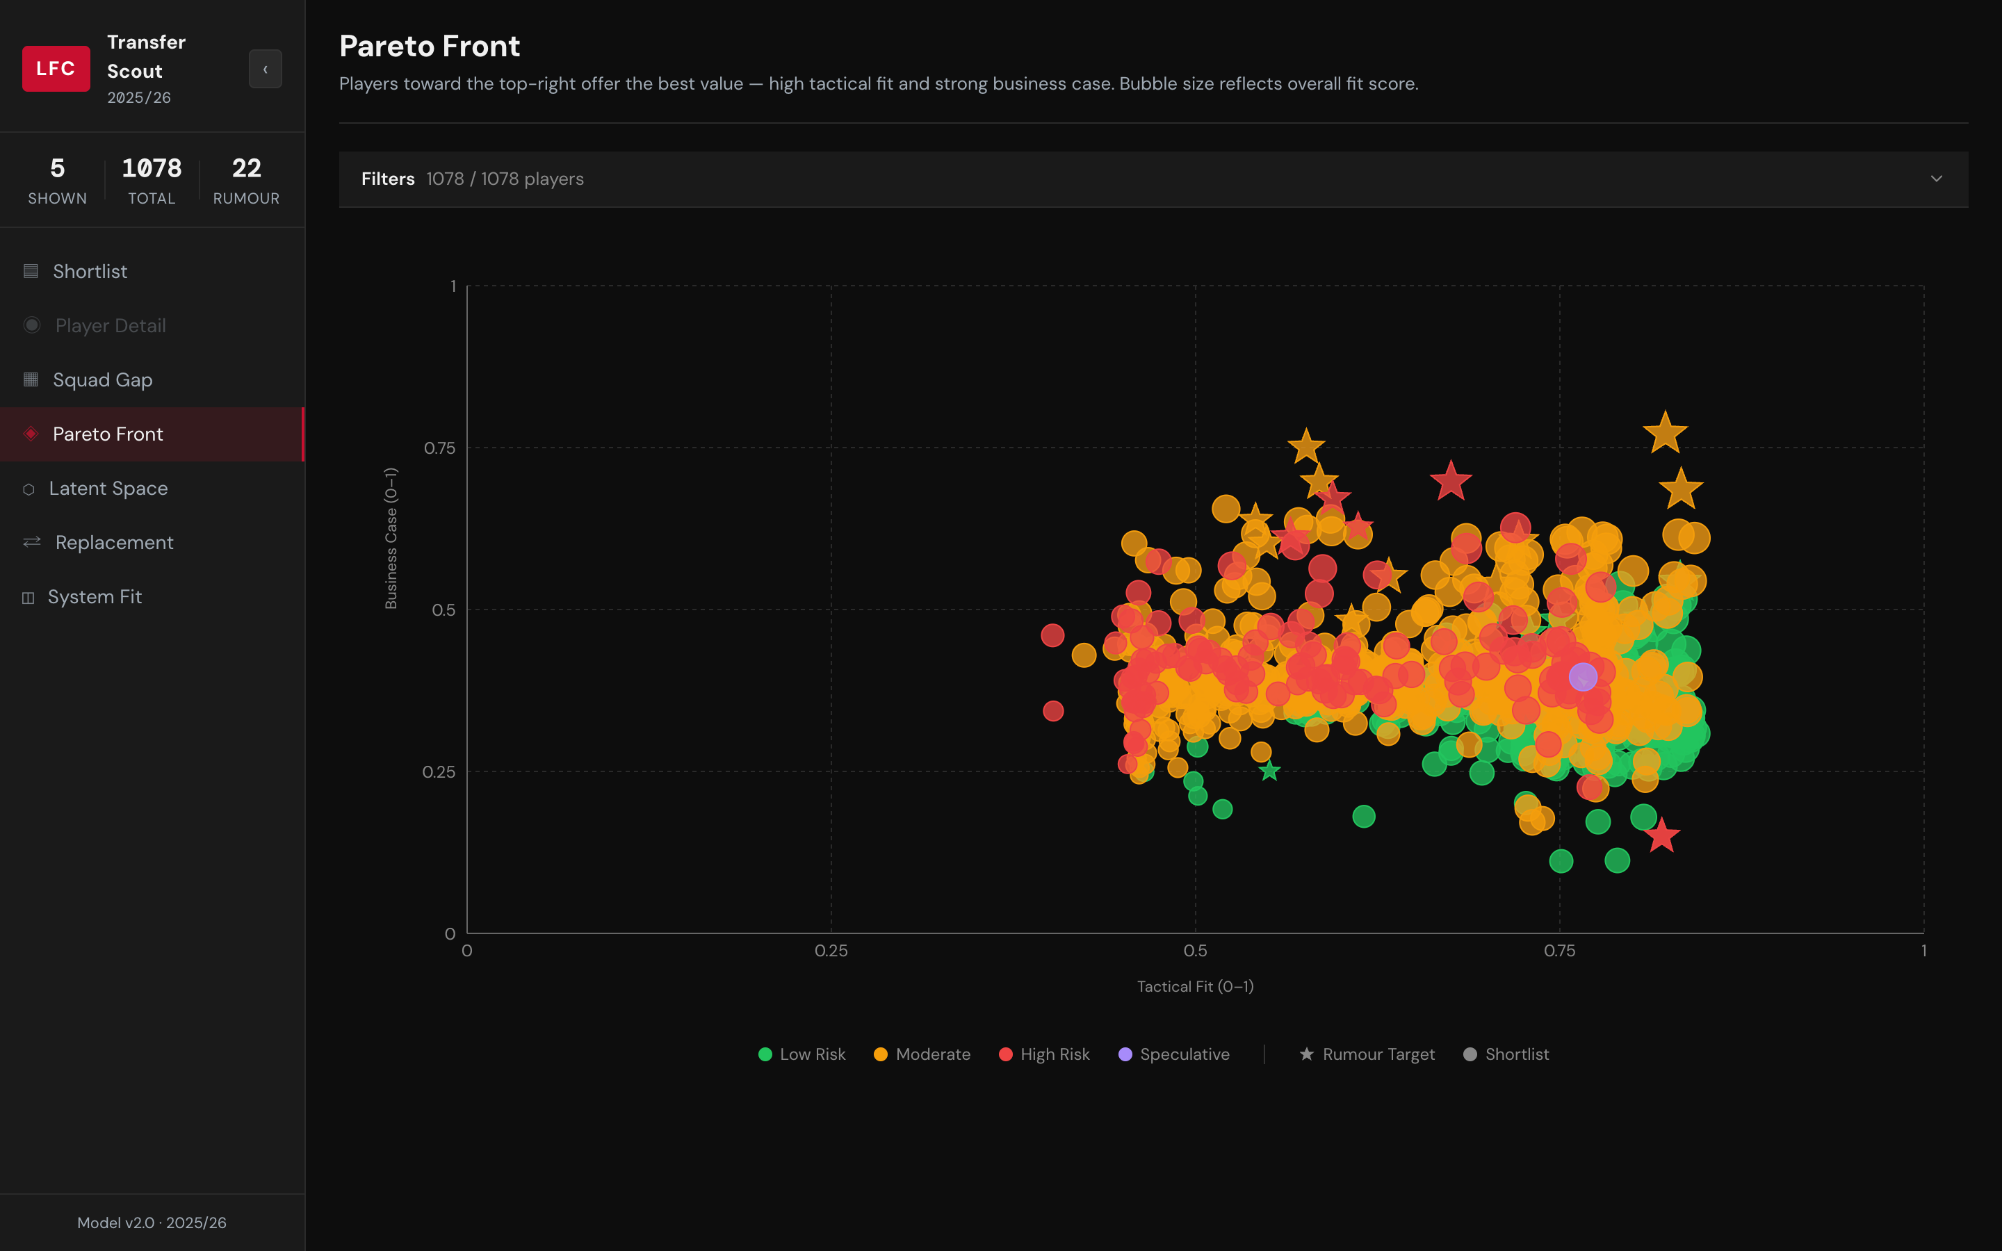Toggle Moderate legend series
Screen dimensions: 2002x1251
(922, 1054)
